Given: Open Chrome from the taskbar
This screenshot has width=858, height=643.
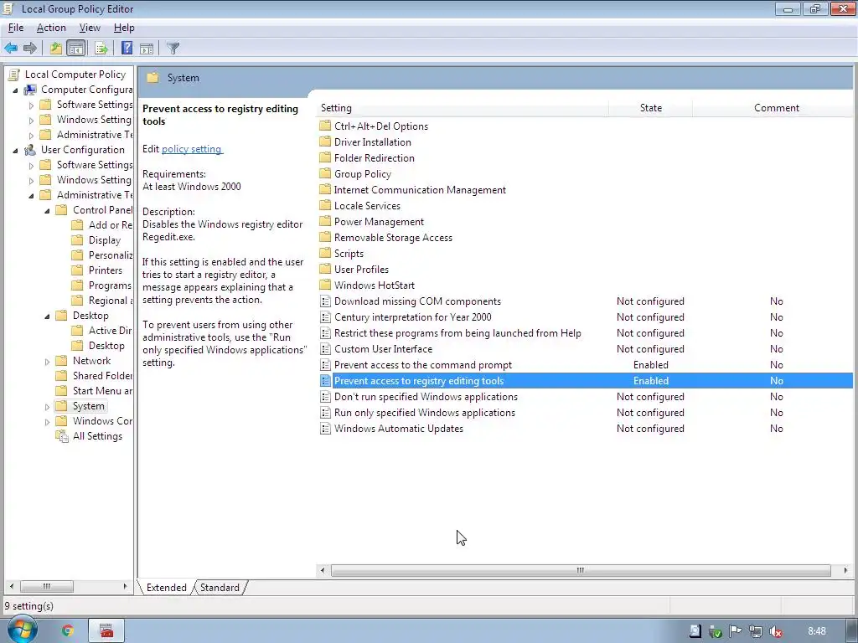Looking at the screenshot, I should tap(67, 631).
